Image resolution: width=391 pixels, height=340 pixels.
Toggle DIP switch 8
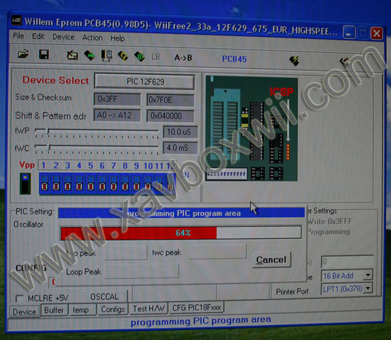[125, 184]
